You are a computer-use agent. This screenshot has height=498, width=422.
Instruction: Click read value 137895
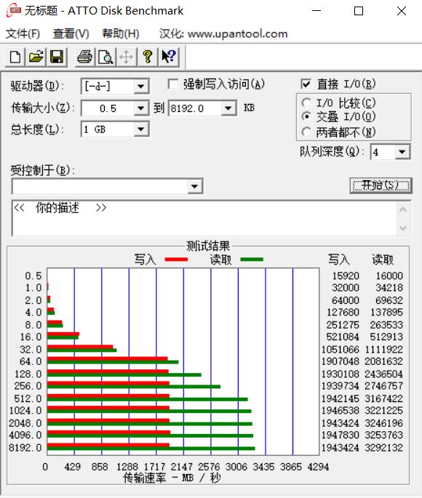[x=386, y=312]
